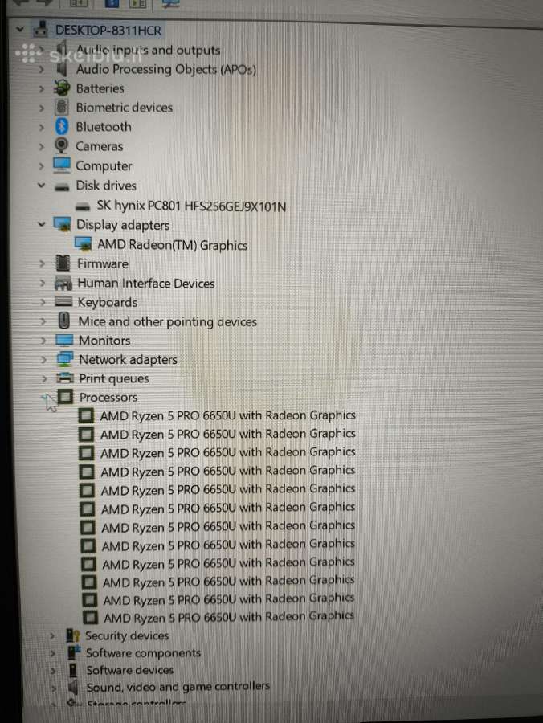Click the Network adapters icon
The image size is (543, 723).
pyautogui.click(x=65, y=359)
